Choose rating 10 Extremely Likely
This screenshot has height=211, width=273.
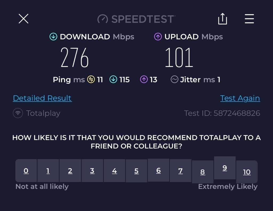pyautogui.click(x=247, y=172)
